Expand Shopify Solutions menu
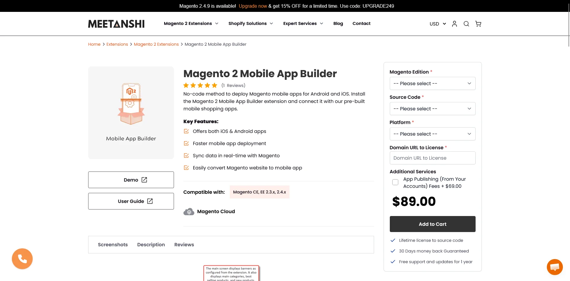The width and height of the screenshot is (570, 281). [251, 23]
